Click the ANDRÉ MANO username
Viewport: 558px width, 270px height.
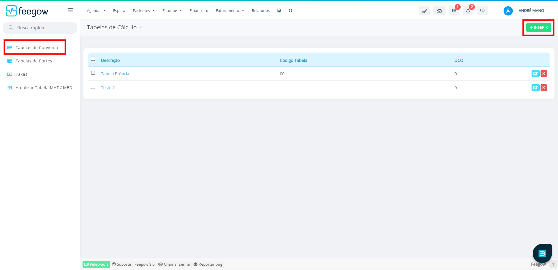click(531, 10)
